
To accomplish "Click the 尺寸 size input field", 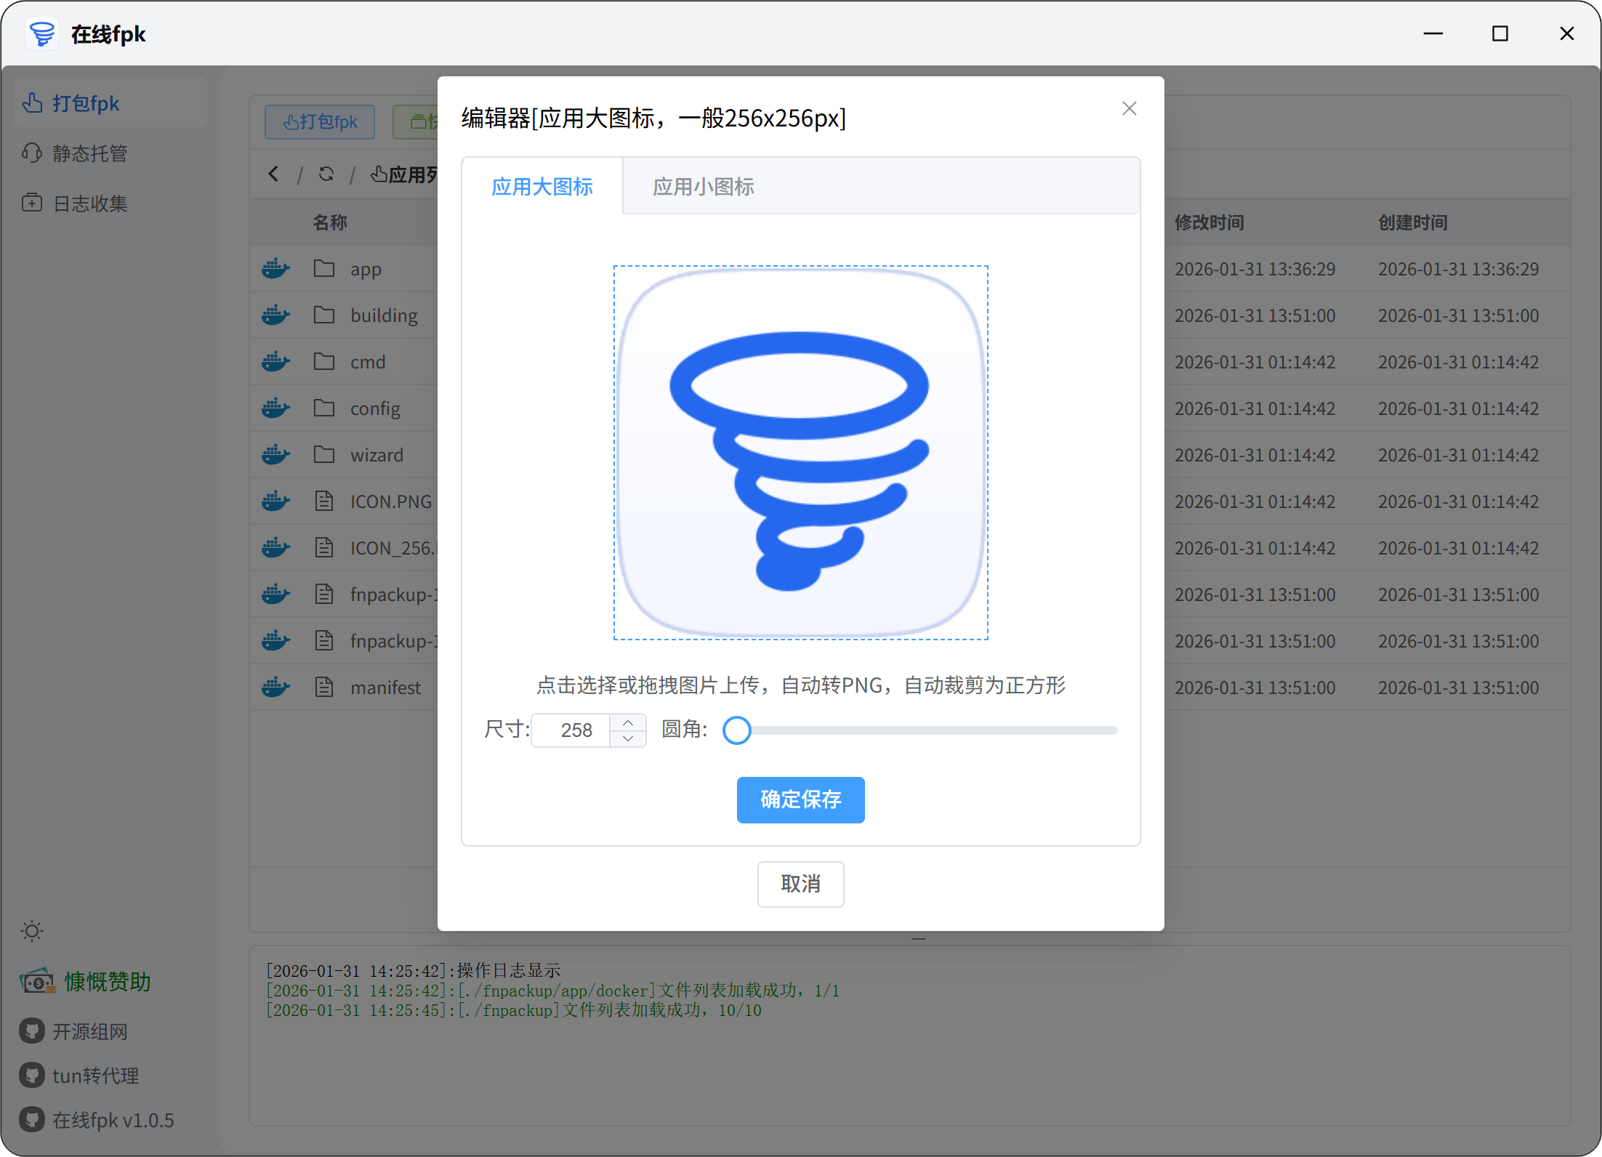I will [573, 730].
